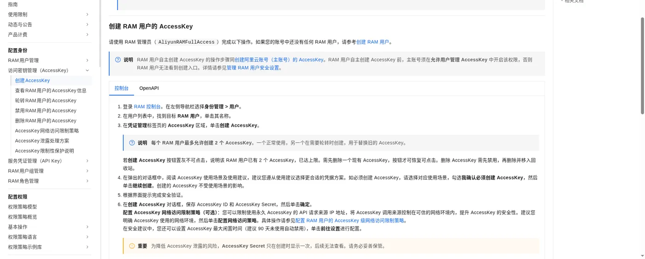The image size is (645, 259).
Task: Open the 创建 RAM 用户 link
Action: coord(373,42)
